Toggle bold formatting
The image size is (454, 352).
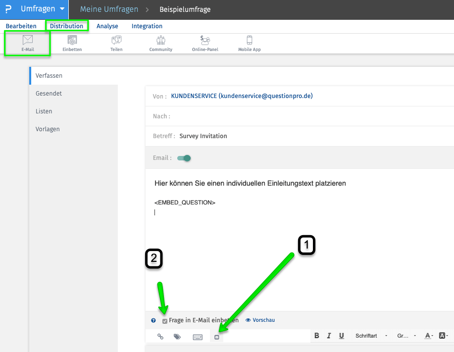pos(317,336)
